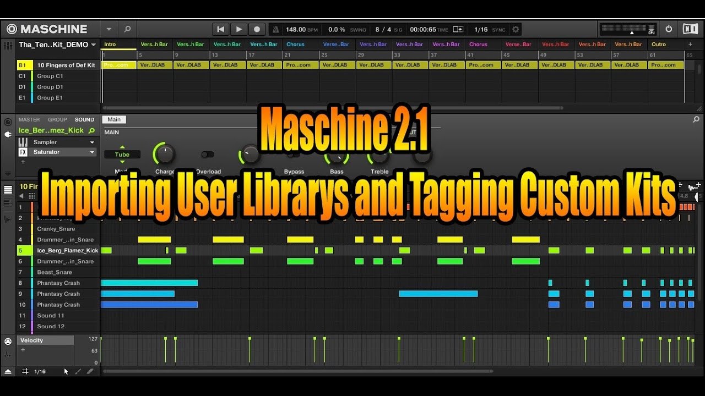This screenshot has width=705, height=396.
Task: Click the pattern editor horizontal scrollbar
Action: click(x=298, y=371)
